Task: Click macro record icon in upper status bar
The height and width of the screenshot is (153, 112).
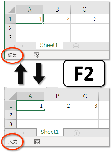Action: coord(37,55)
